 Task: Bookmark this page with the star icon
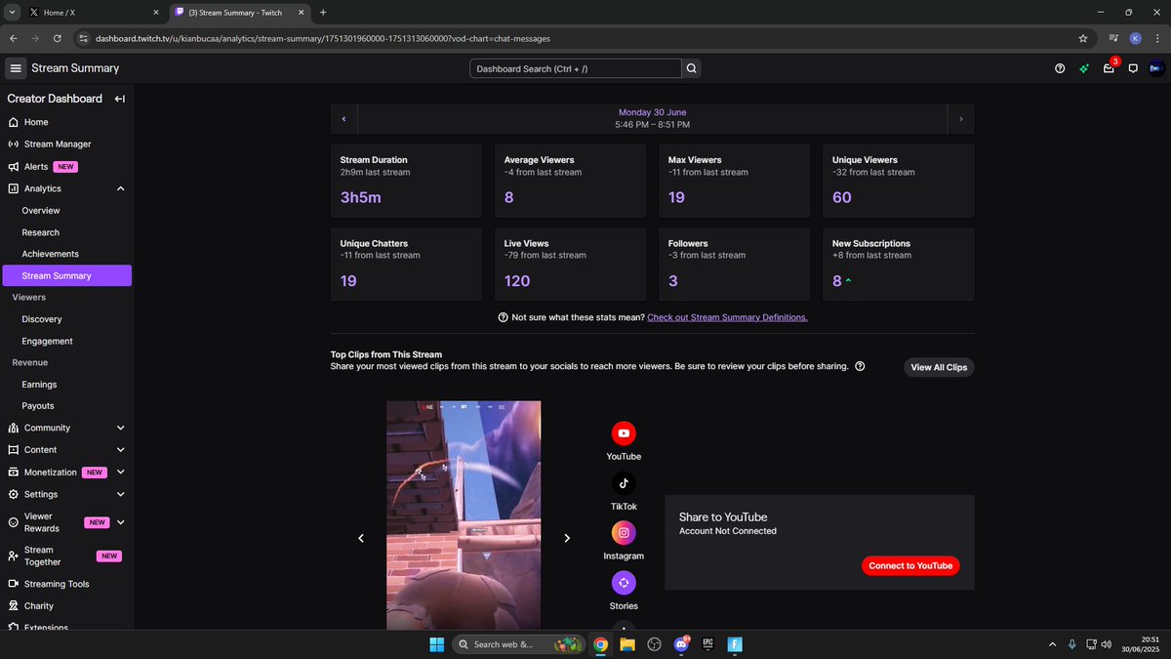pyautogui.click(x=1083, y=38)
